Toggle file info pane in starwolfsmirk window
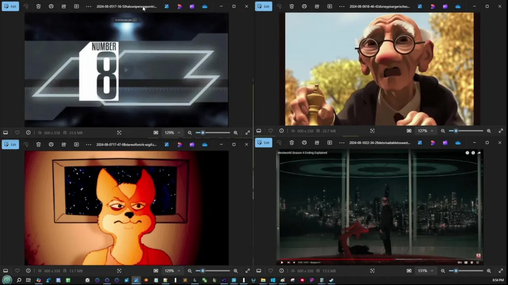 [29, 271]
